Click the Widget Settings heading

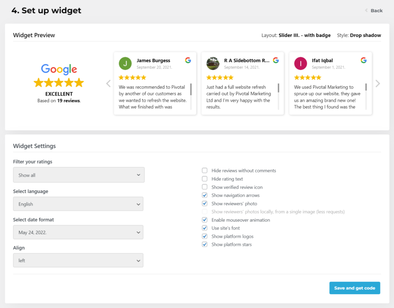coord(34,146)
